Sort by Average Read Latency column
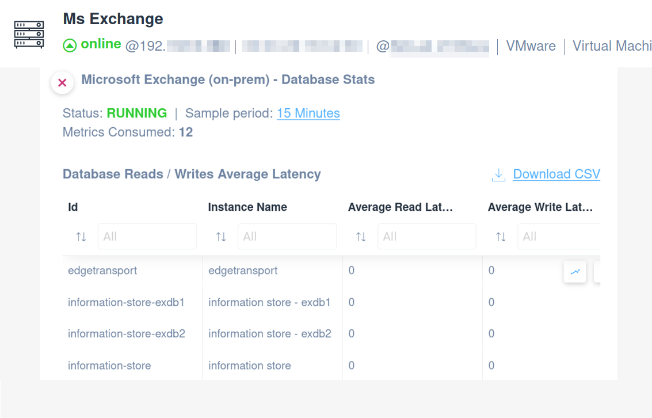The image size is (652, 418). point(361,237)
